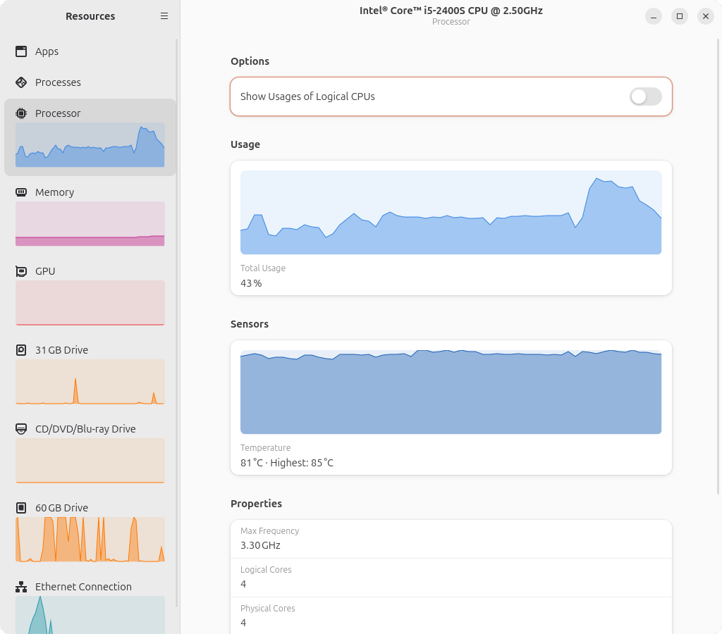Click the 31 GB Drive disk icon

[21, 350]
